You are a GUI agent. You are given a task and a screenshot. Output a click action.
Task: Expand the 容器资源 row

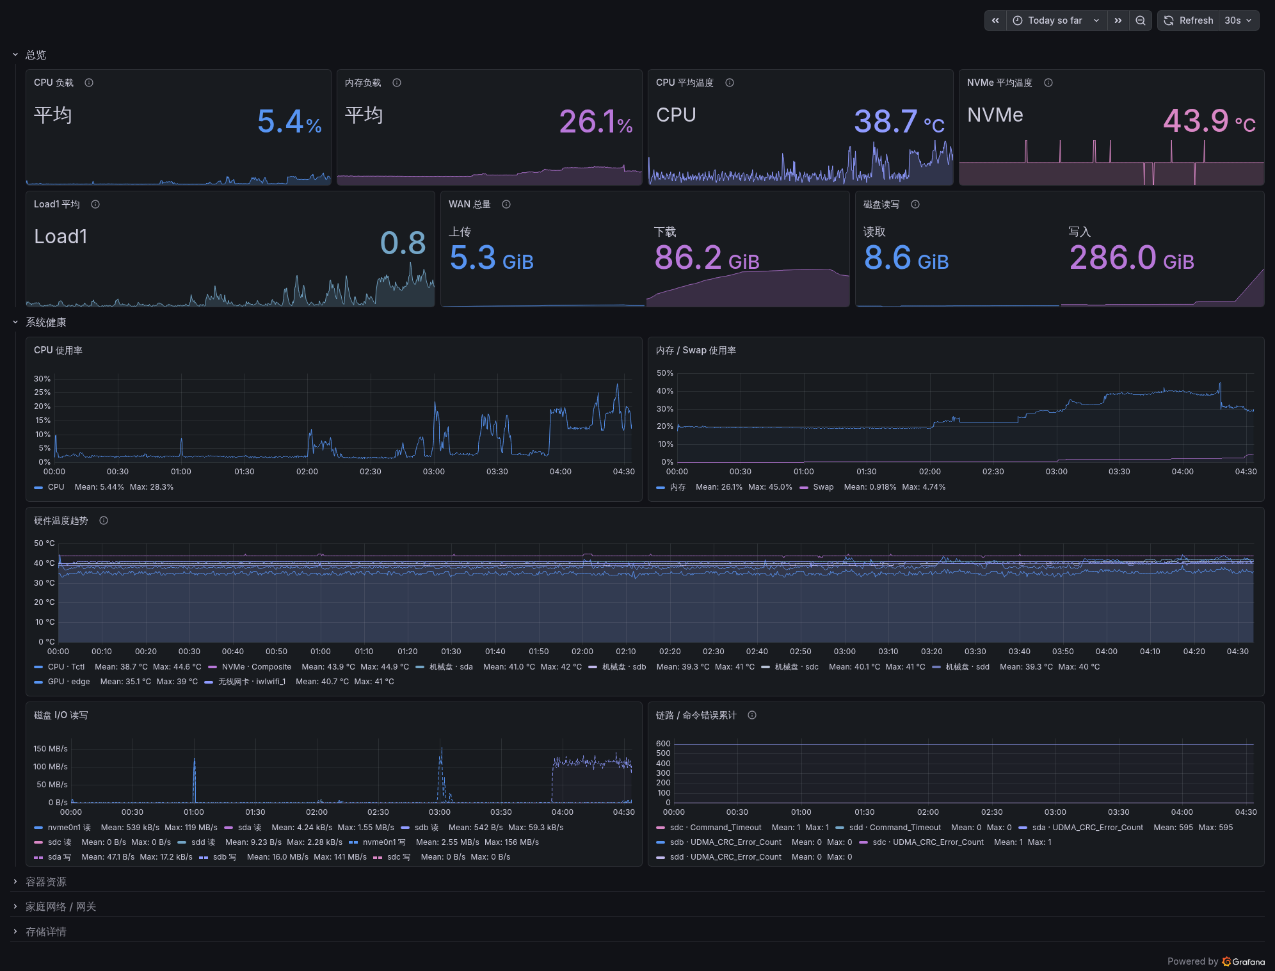pyautogui.click(x=46, y=882)
